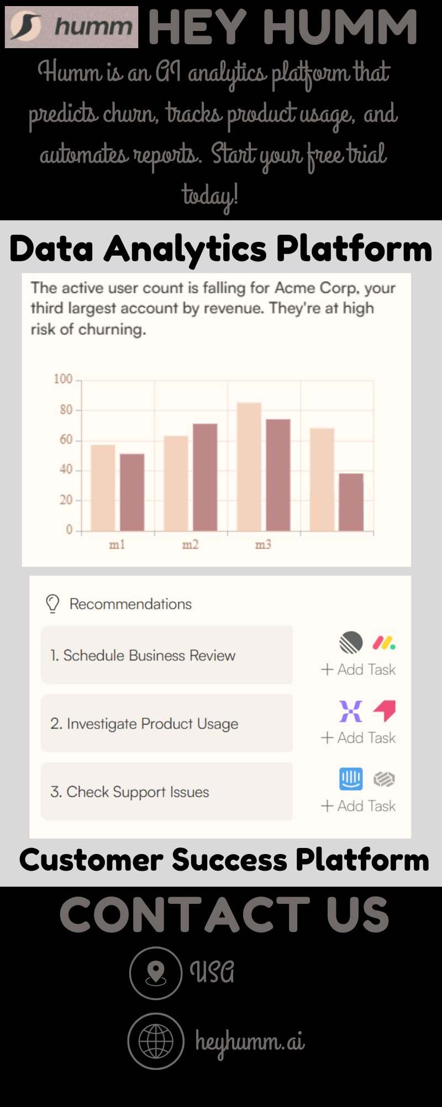
Task: Click the Data Analytics Platform heading
Action: click(x=221, y=248)
